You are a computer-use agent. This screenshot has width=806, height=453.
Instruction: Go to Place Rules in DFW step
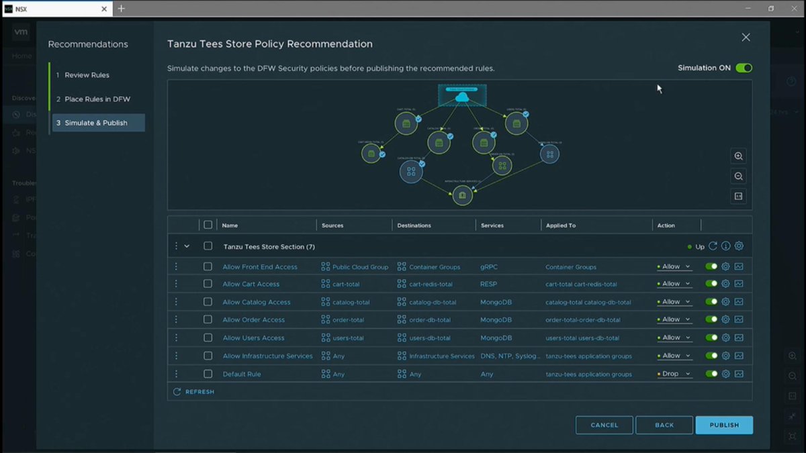(x=97, y=99)
